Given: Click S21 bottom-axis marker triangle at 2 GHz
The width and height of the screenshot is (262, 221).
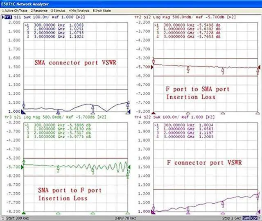Looking at the screenshot, I should tap(93, 213).
